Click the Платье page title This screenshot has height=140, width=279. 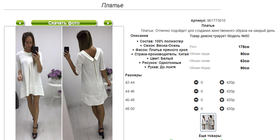(x=112, y=5)
